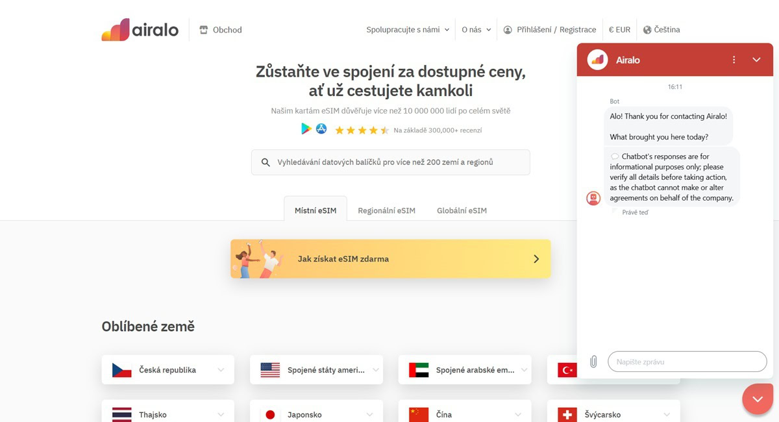Open chat options three-dot menu
Image resolution: width=779 pixels, height=422 pixels.
(734, 60)
